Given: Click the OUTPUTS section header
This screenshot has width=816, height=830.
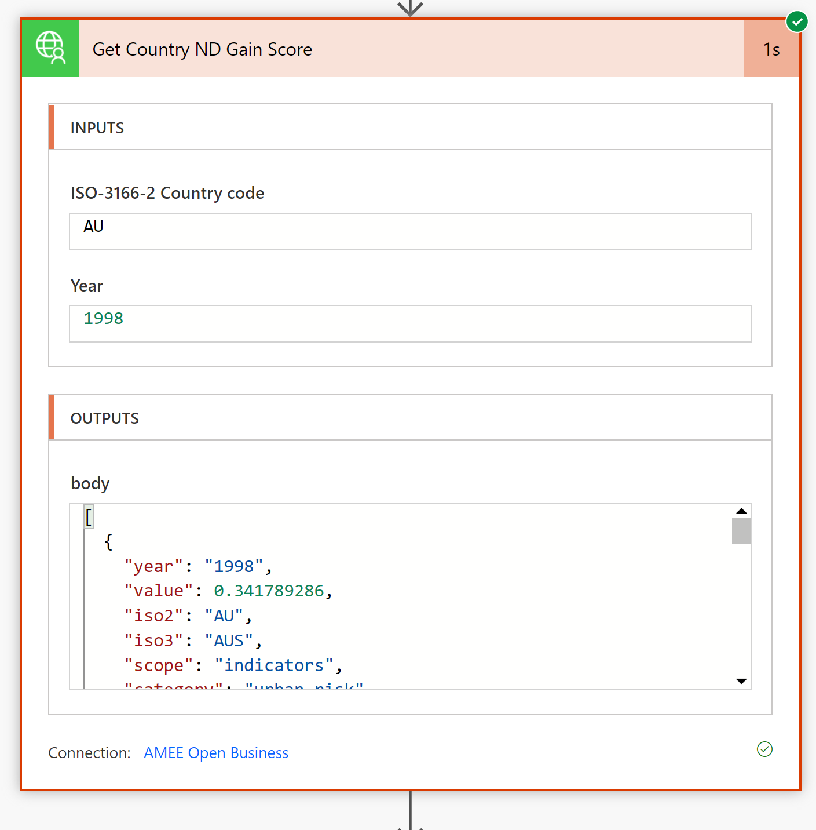Looking at the screenshot, I should click(410, 417).
